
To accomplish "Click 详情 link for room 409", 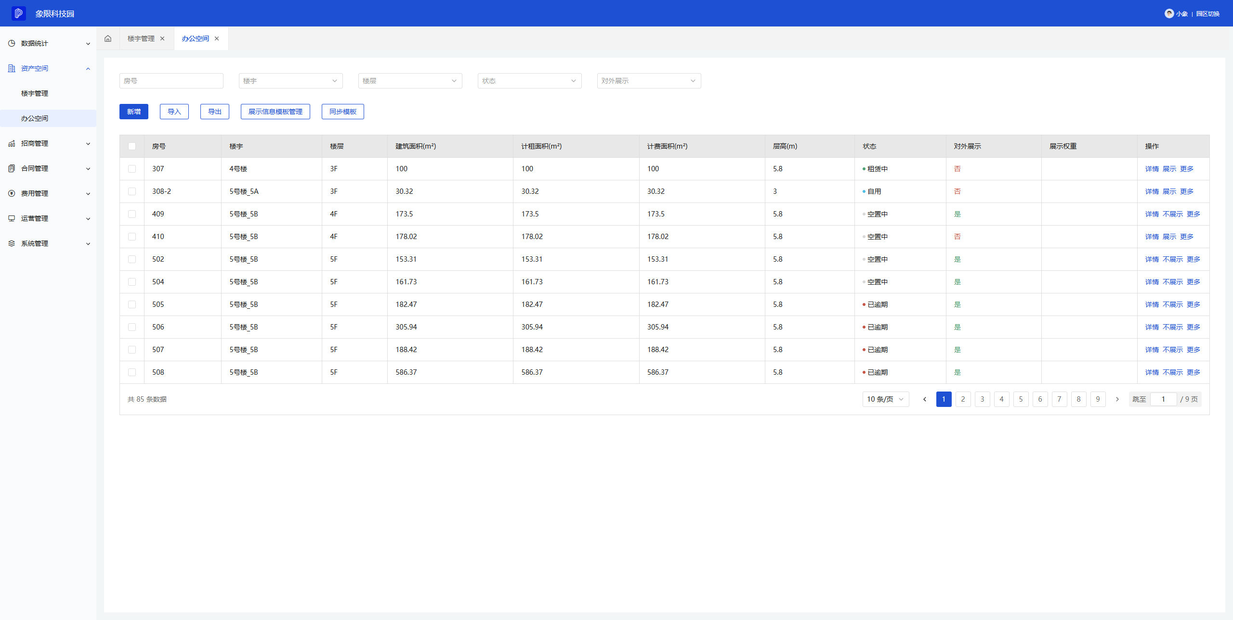I will click(x=1152, y=214).
